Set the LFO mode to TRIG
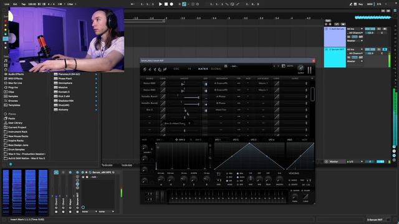The image size is (399, 224). point(227,174)
